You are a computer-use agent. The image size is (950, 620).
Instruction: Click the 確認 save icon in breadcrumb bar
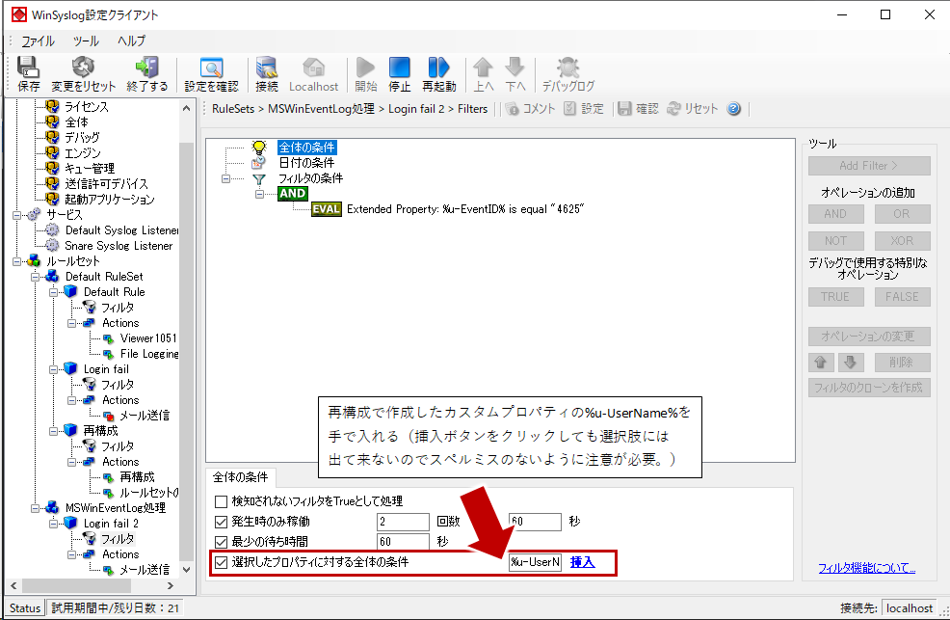pyautogui.click(x=624, y=109)
